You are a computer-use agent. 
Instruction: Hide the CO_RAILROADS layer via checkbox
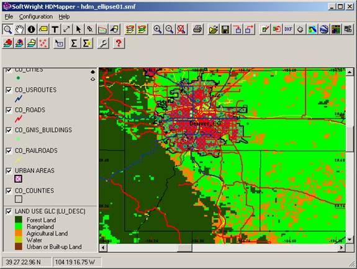[x=9, y=151]
